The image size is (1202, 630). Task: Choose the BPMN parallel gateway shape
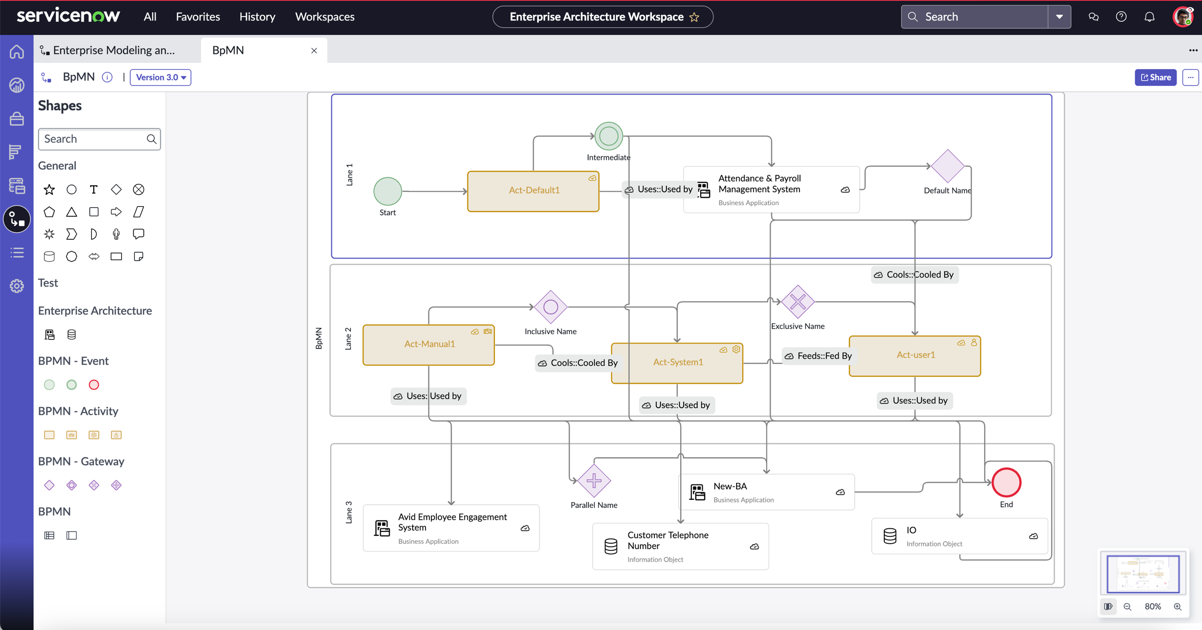coord(116,485)
